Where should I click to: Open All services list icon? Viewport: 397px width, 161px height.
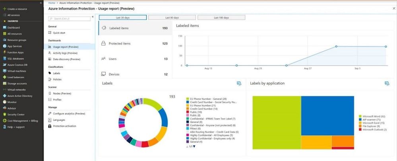point(4,15)
